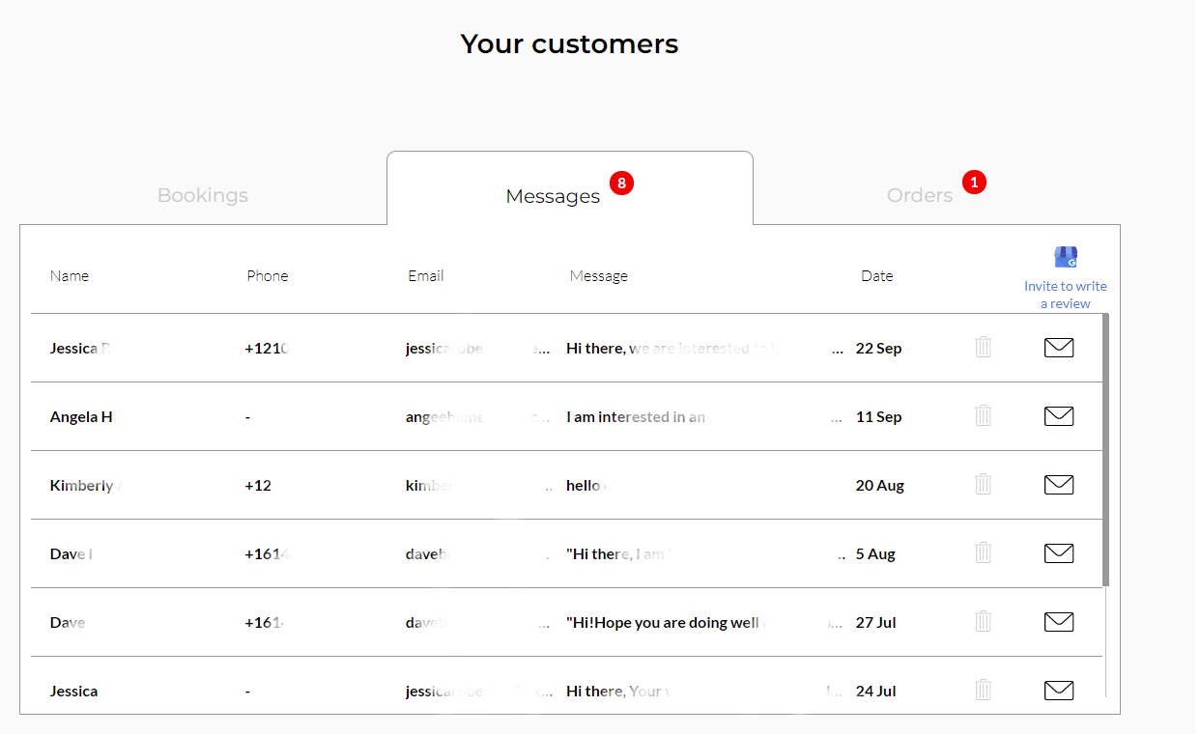Open the Orders tab with one notification
The image size is (1200, 735).
pyautogui.click(x=919, y=194)
